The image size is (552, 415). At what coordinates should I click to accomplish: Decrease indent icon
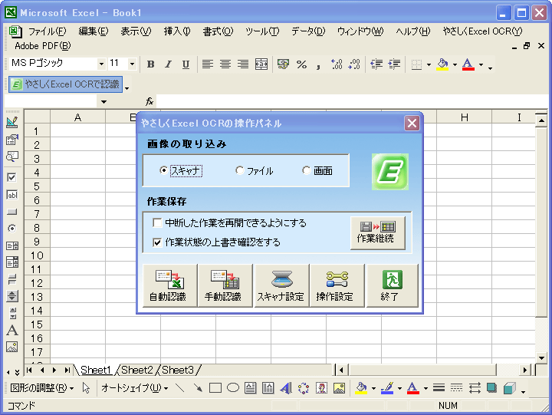coord(376,64)
